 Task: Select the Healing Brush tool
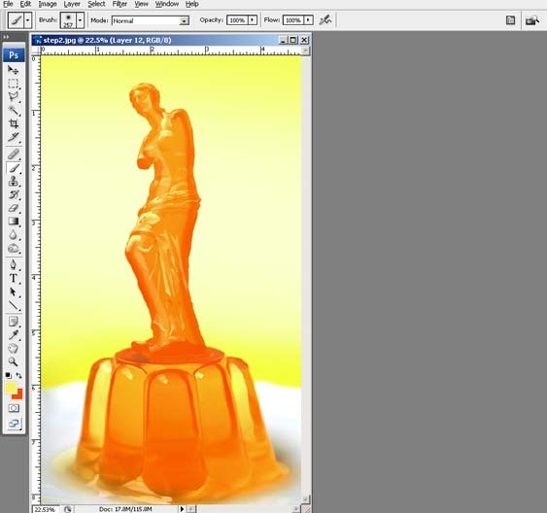(14, 154)
